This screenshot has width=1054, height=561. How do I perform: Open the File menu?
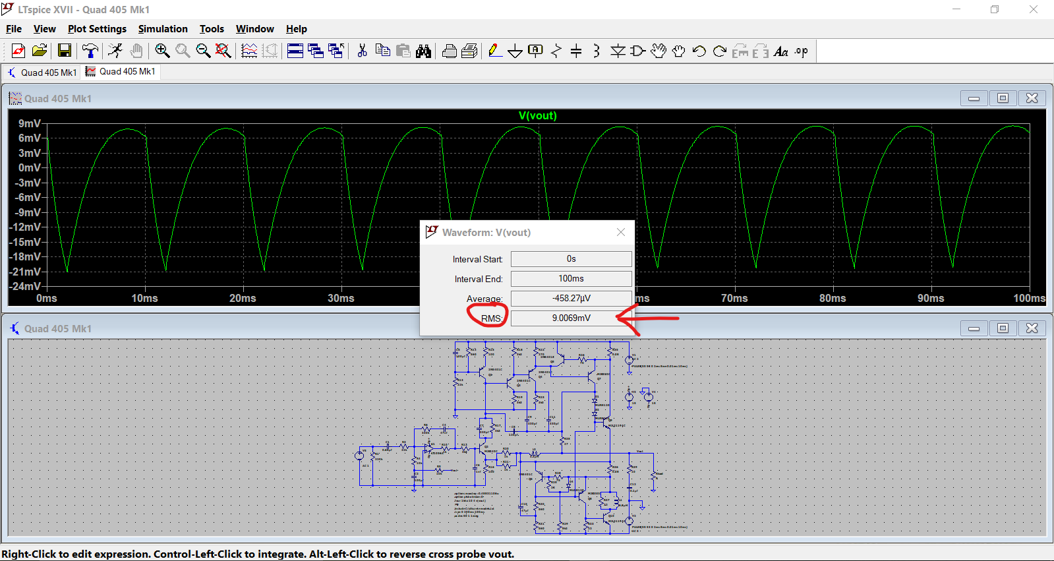[14, 29]
